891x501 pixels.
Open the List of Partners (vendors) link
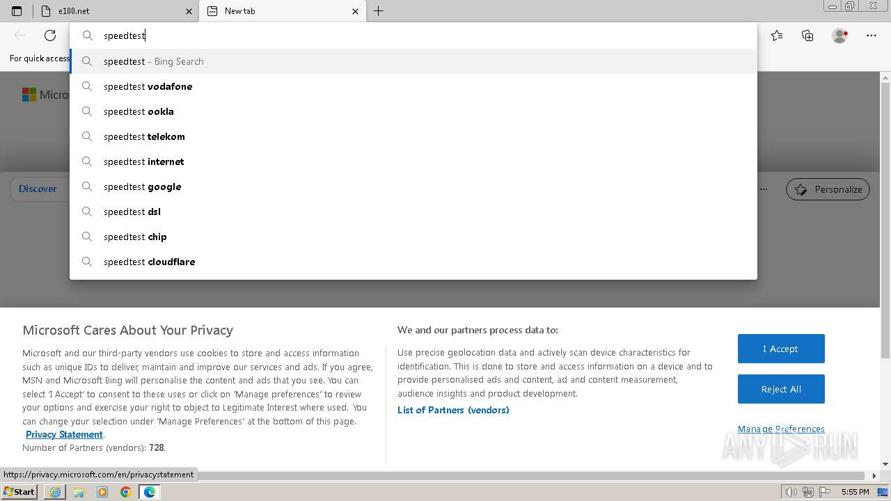pos(453,410)
